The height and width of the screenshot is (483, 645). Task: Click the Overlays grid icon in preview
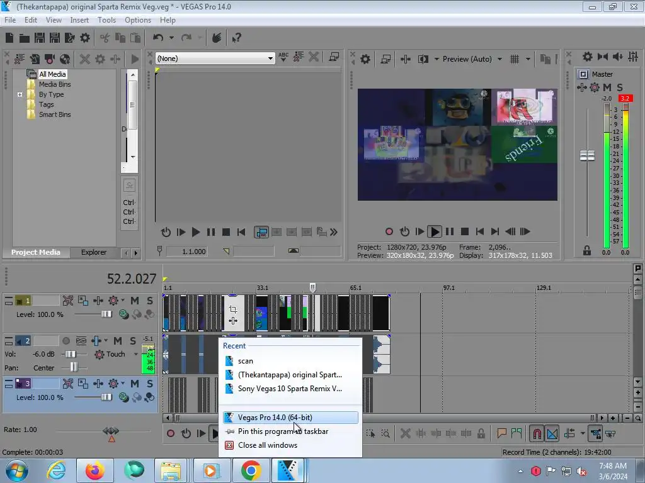tap(515, 59)
